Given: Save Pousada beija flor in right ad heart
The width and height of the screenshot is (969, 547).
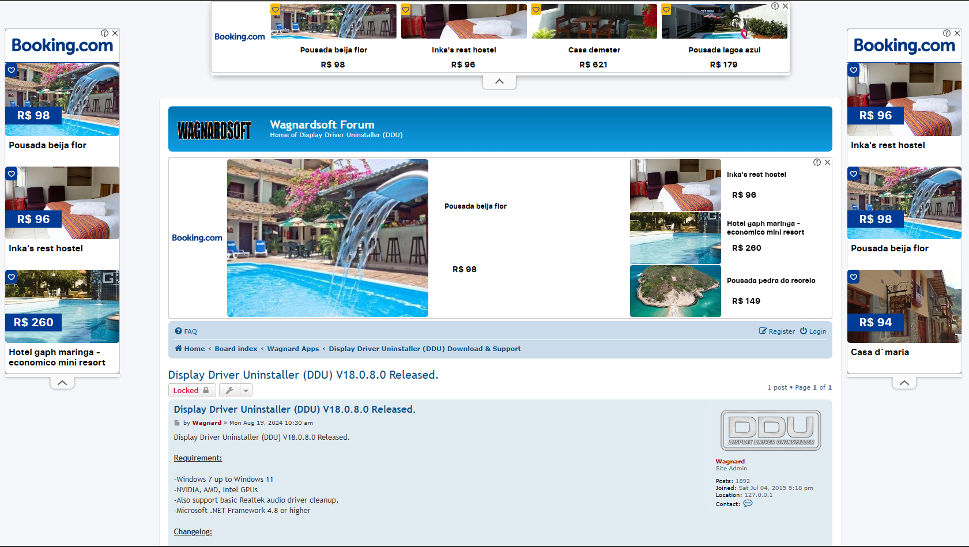Looking at the screenshot, I should (854, 173).
